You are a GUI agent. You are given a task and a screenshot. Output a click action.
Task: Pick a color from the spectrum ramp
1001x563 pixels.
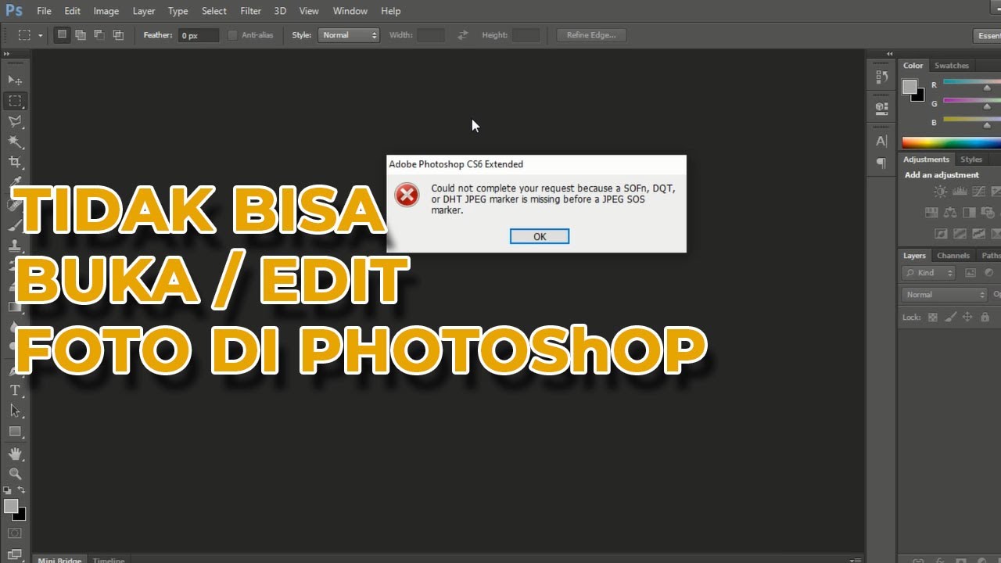pyautogui.click(x=951, y=142)
